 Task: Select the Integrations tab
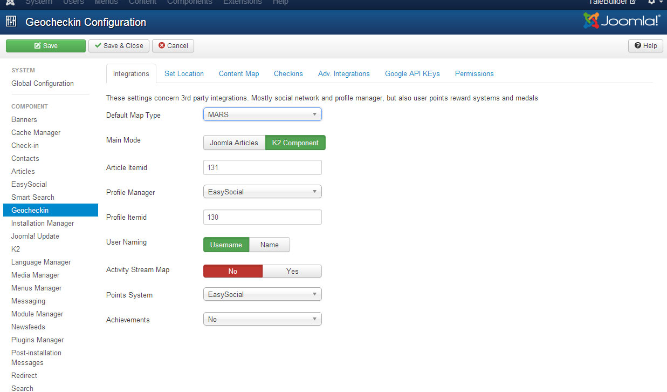pos(131,74)
